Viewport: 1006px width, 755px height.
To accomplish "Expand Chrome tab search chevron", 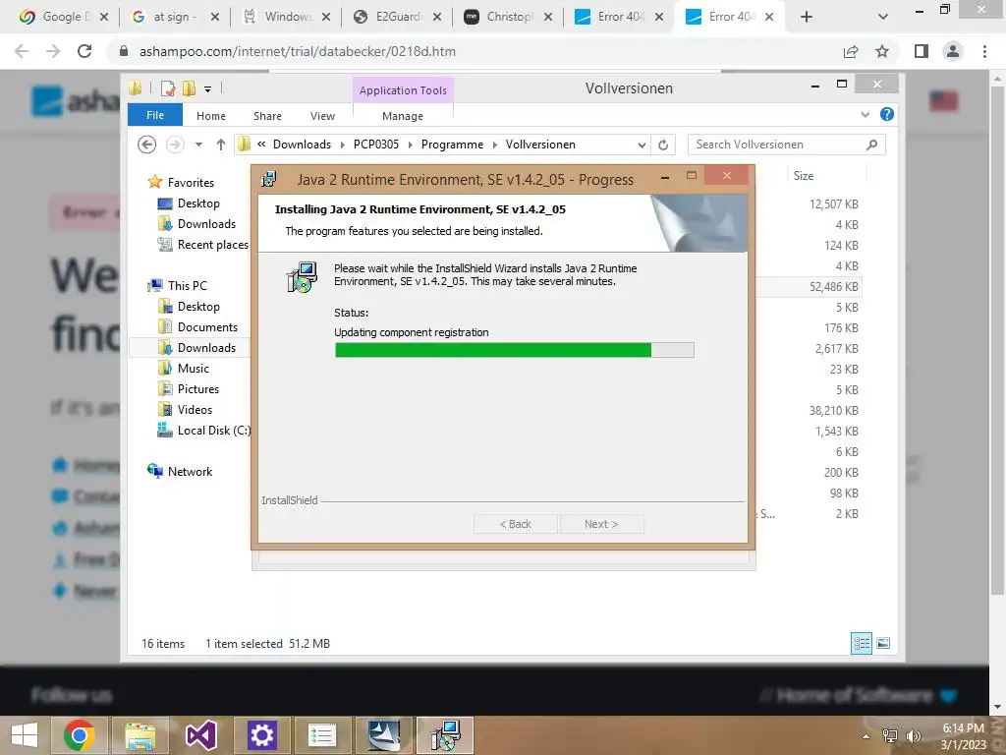I will click(x=883, y=17).
